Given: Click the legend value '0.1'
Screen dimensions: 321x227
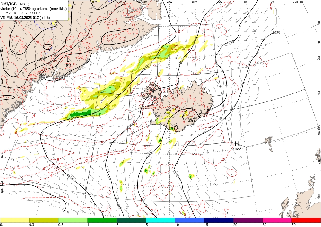Looking at the screenshot, I should 2,225.
